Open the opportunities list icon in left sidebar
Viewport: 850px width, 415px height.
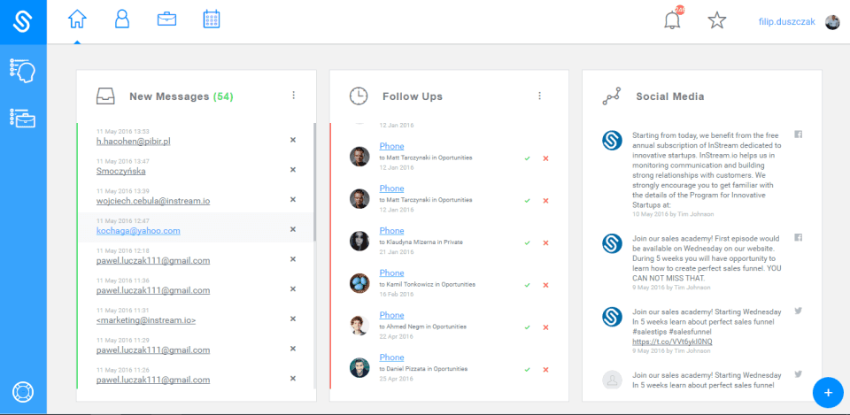tap(22, 118)
